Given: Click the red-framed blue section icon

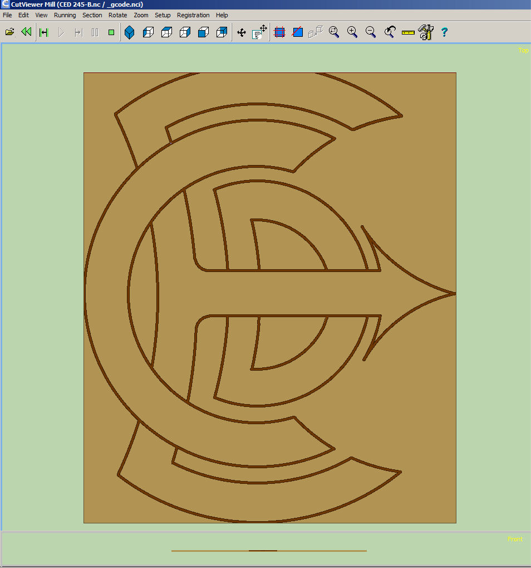Looking at the screenshot, I should point(279,32).
